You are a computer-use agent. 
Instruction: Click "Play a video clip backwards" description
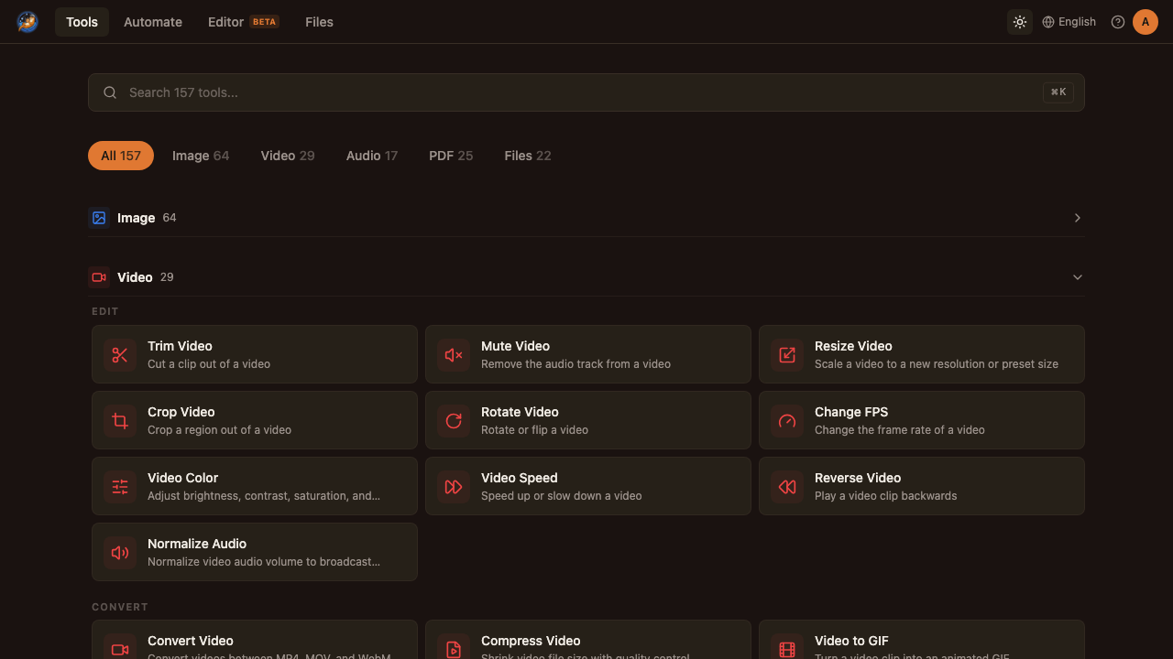tap(885, 496)
